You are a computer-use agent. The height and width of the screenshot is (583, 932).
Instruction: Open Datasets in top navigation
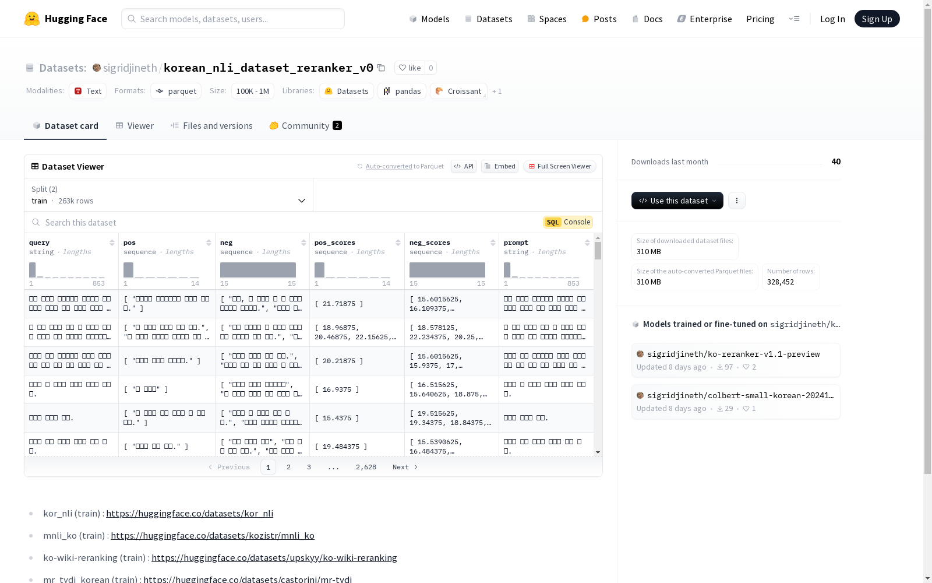[488, 19]
